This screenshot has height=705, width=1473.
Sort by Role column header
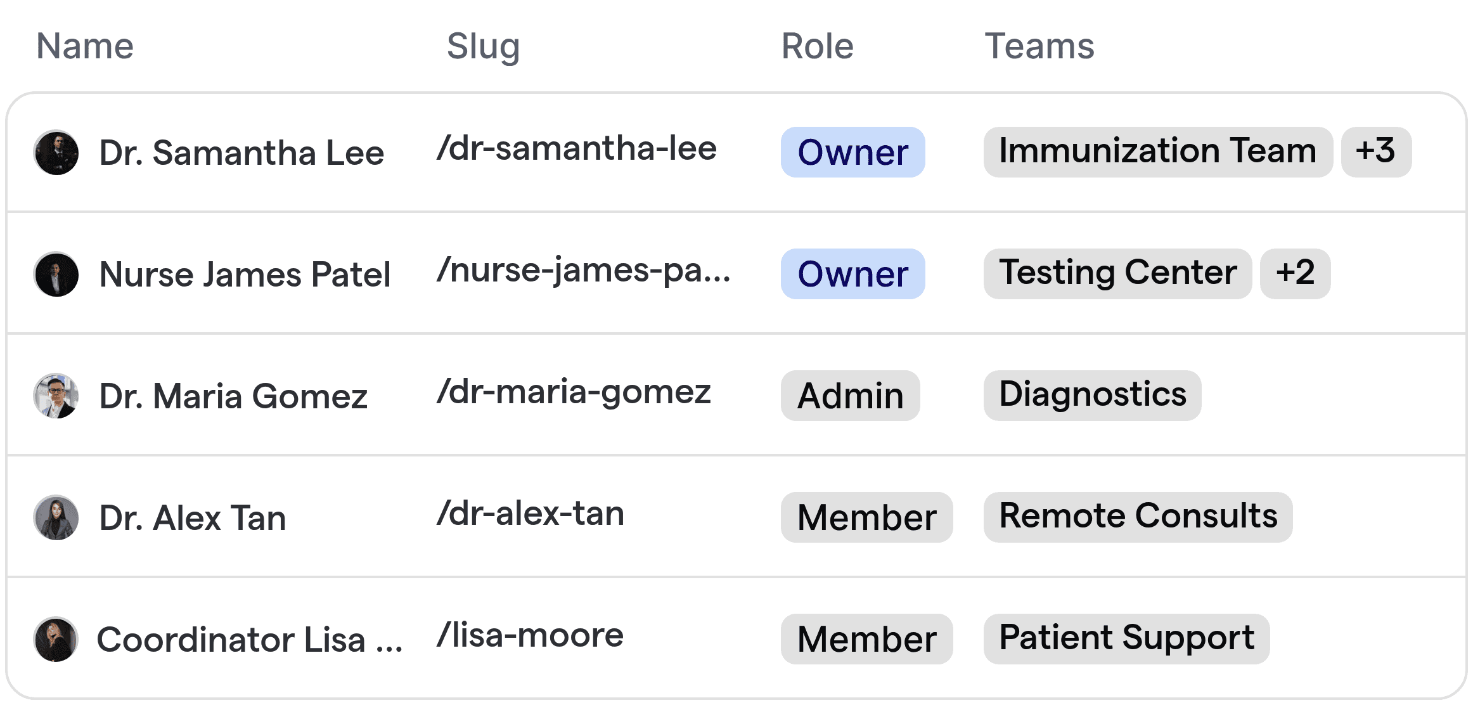(x=817, y=46)
